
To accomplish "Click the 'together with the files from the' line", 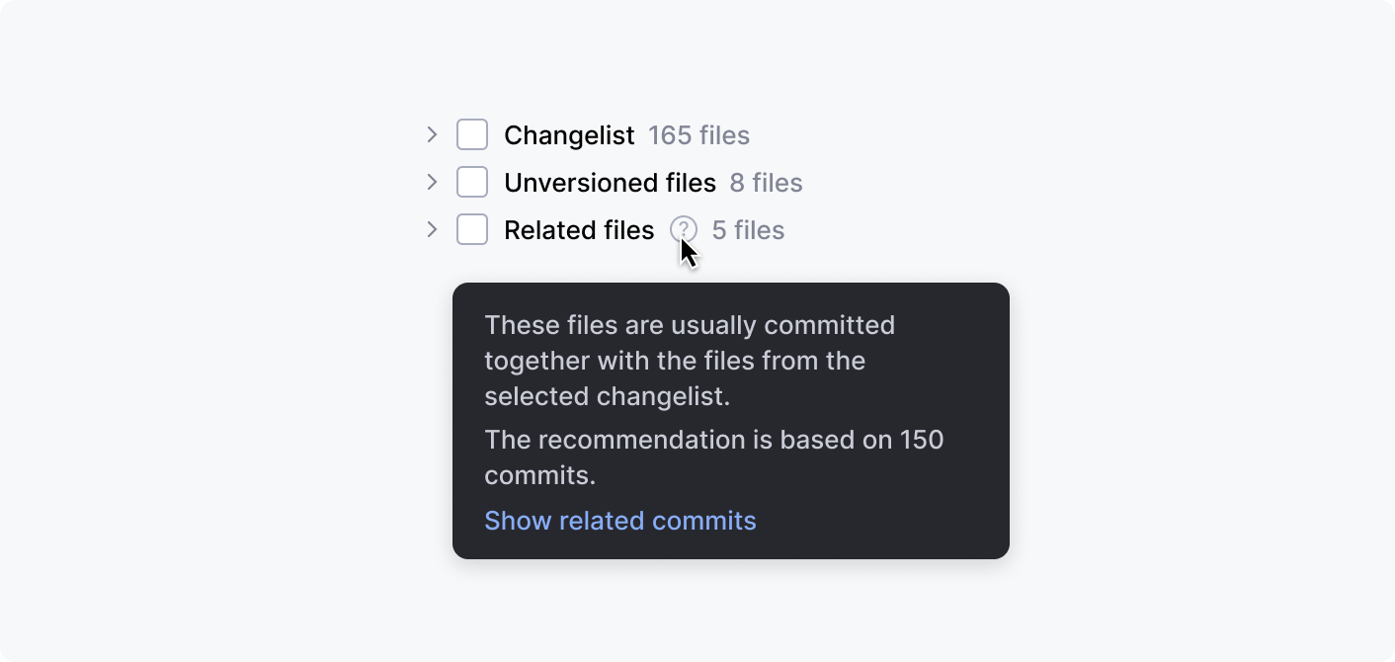I will (675, 361).
